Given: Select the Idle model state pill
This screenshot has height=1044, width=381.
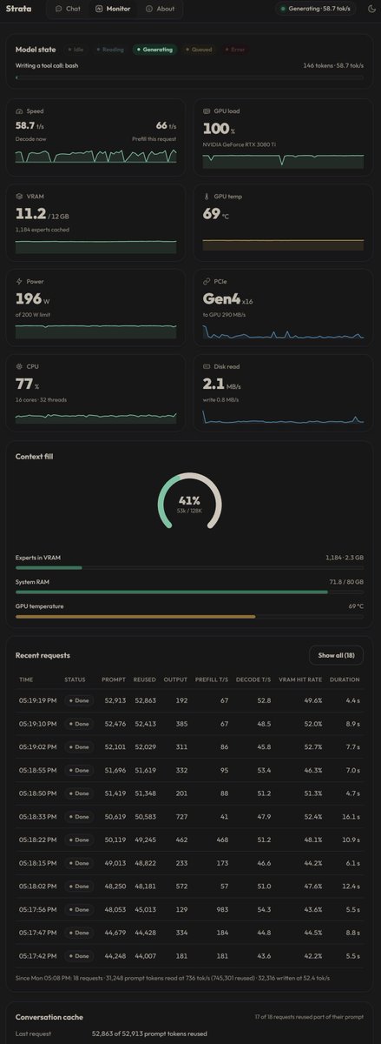Looking at the screenshot, I should (x=74, y=50).
